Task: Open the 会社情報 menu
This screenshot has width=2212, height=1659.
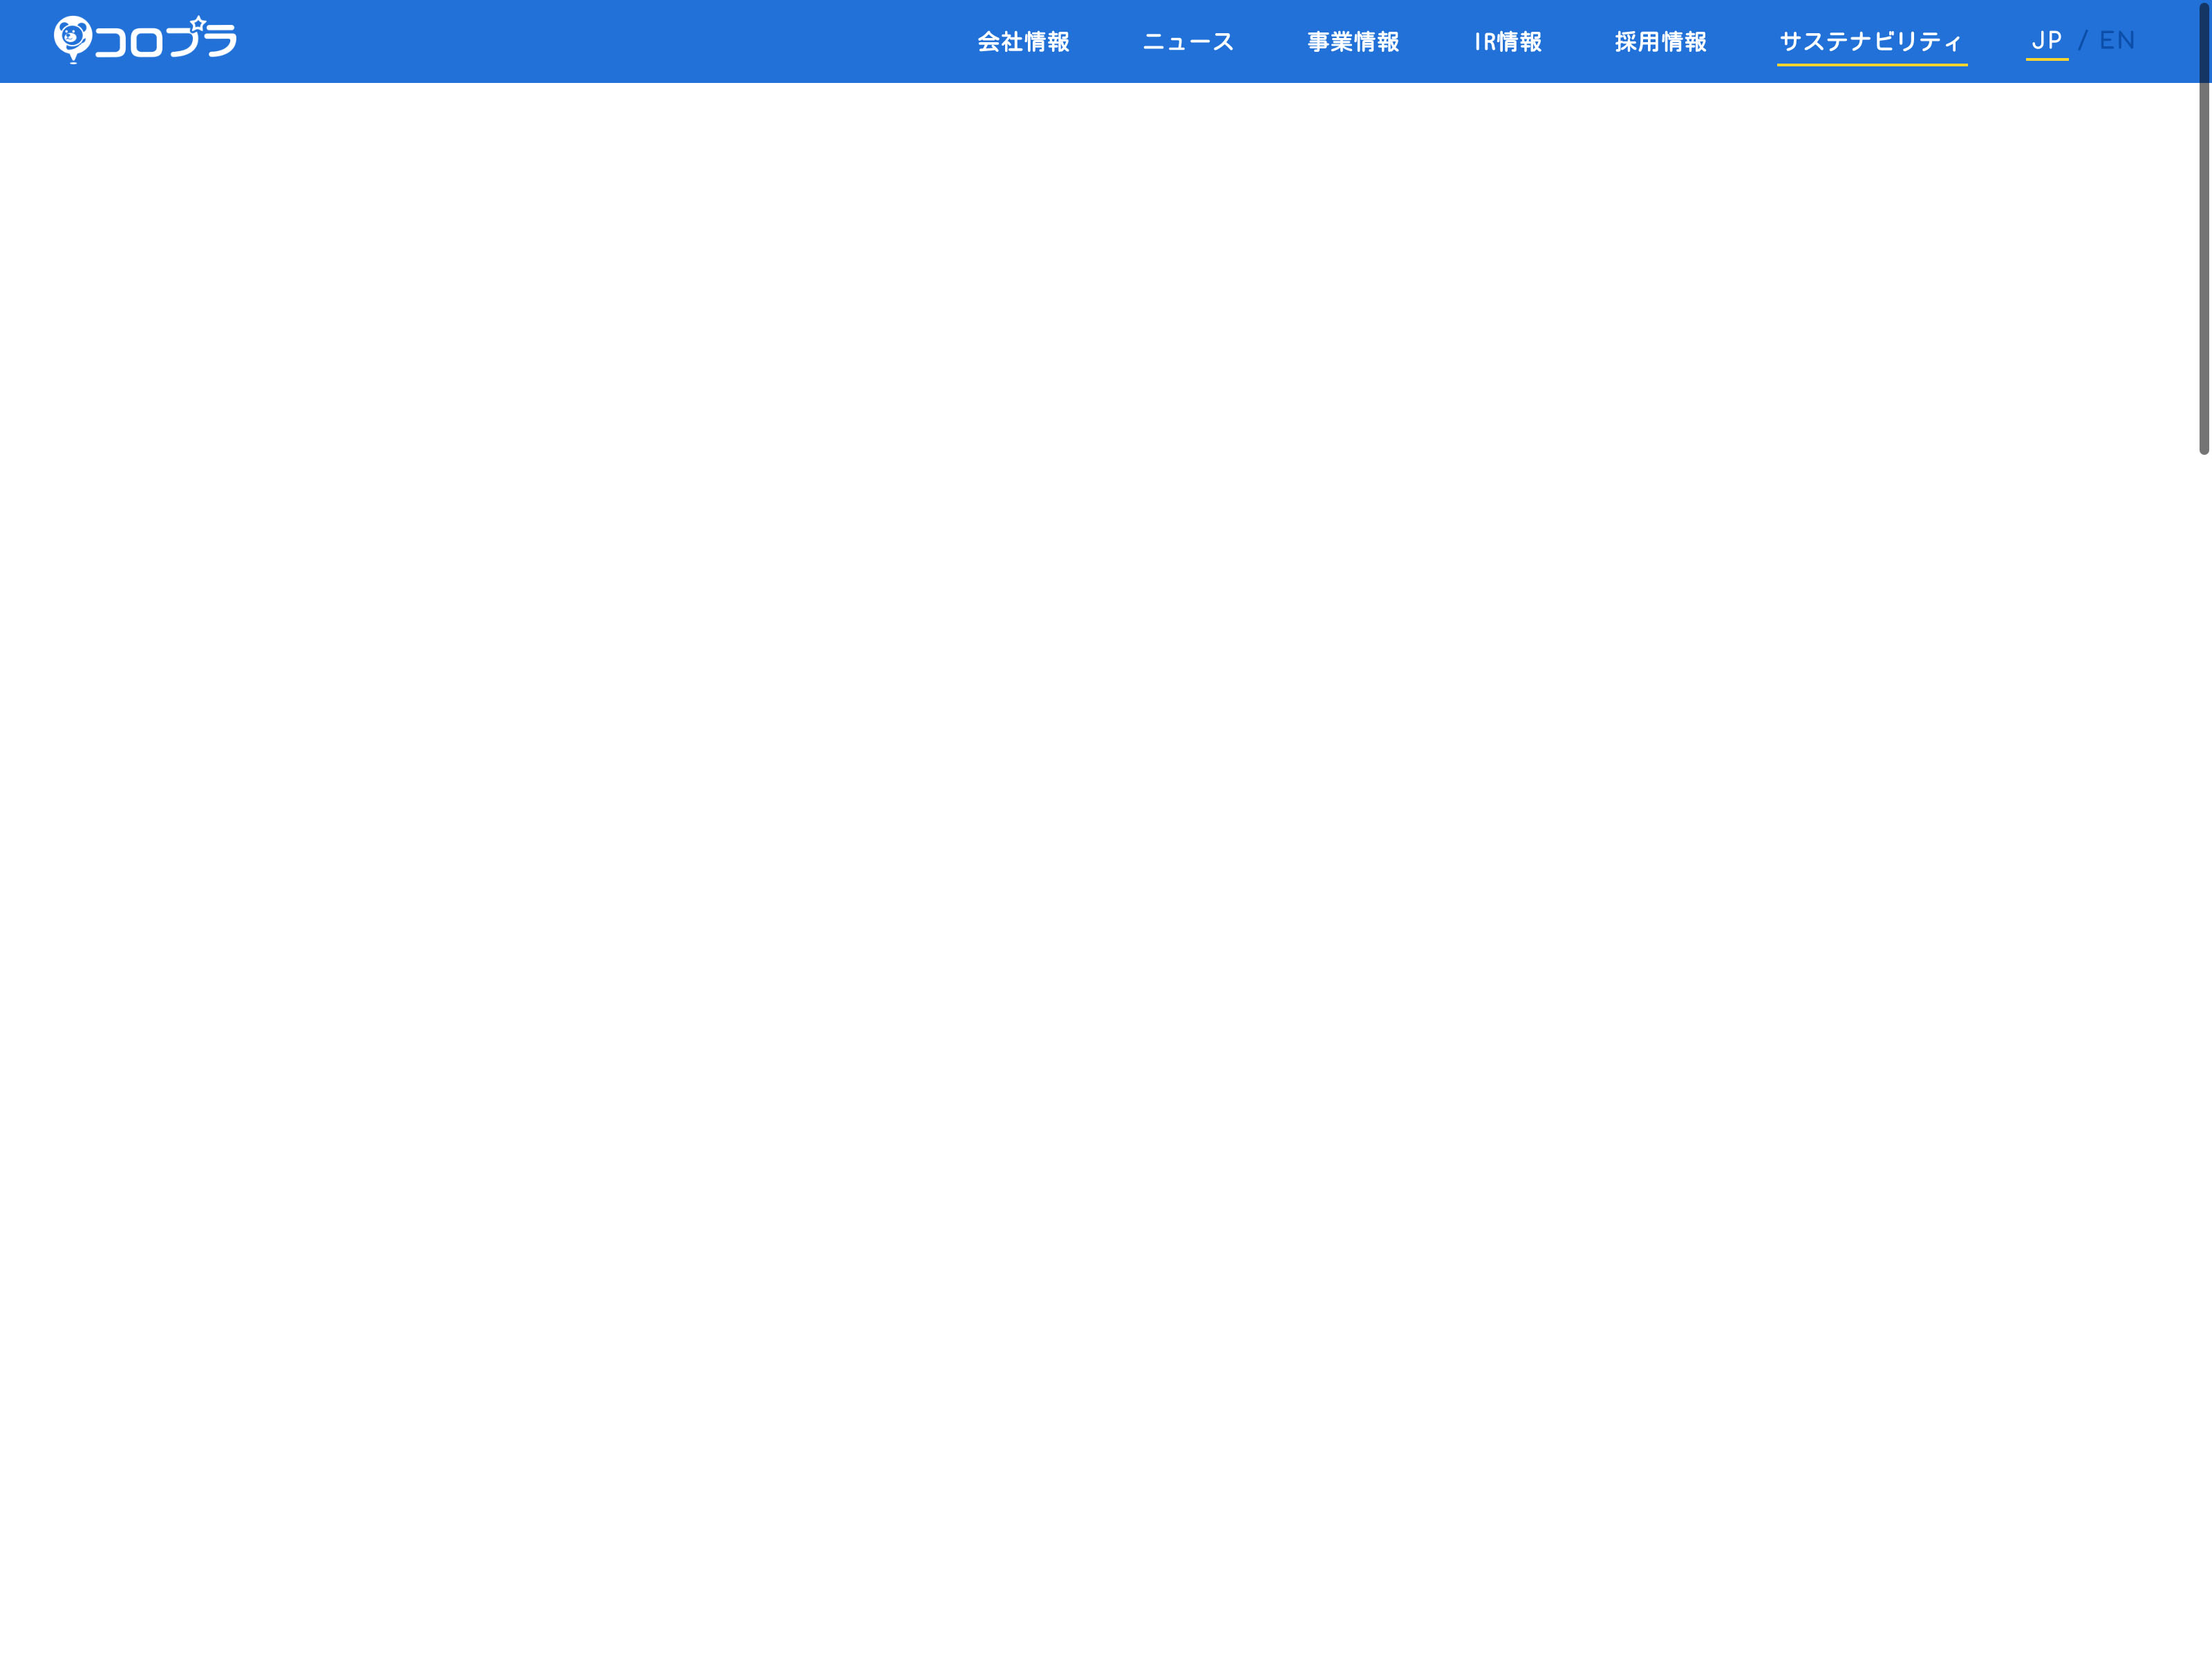Action: click(x=1023, y=42)
